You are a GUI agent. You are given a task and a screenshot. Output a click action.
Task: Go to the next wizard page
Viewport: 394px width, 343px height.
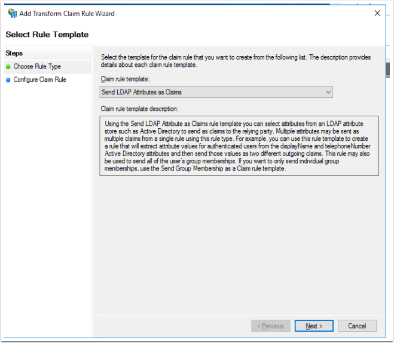tap(314, 326)
